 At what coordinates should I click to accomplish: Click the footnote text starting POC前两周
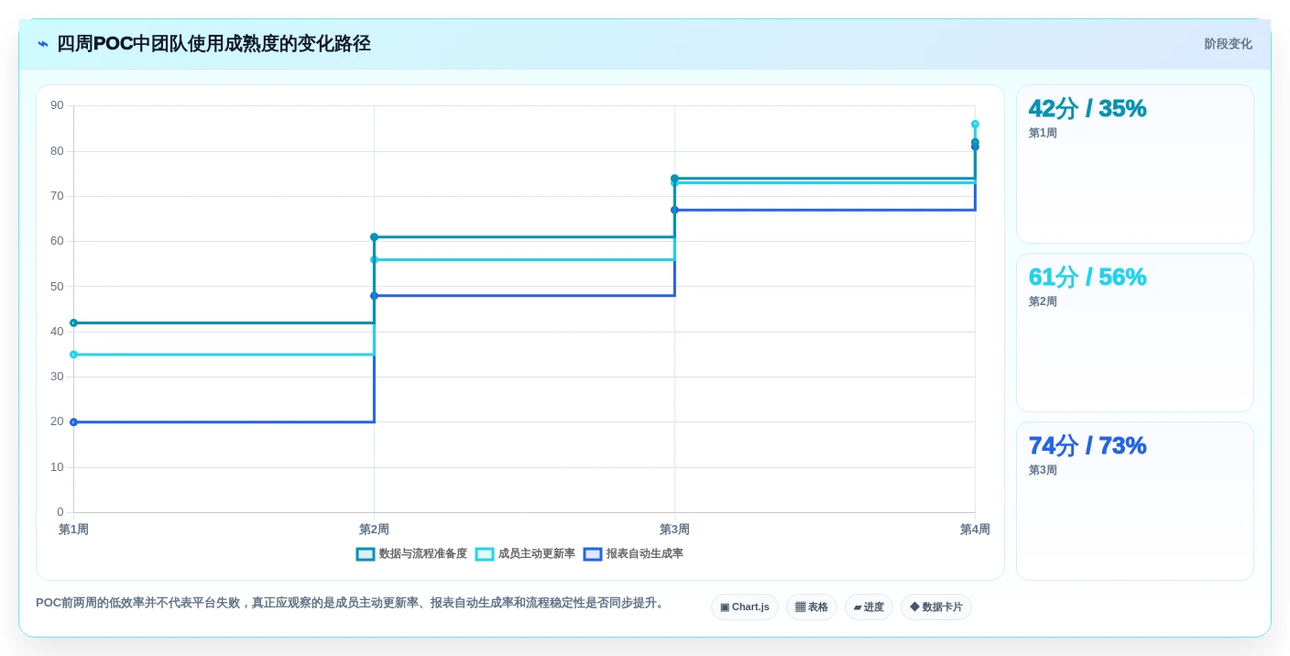tap(352, 603)
